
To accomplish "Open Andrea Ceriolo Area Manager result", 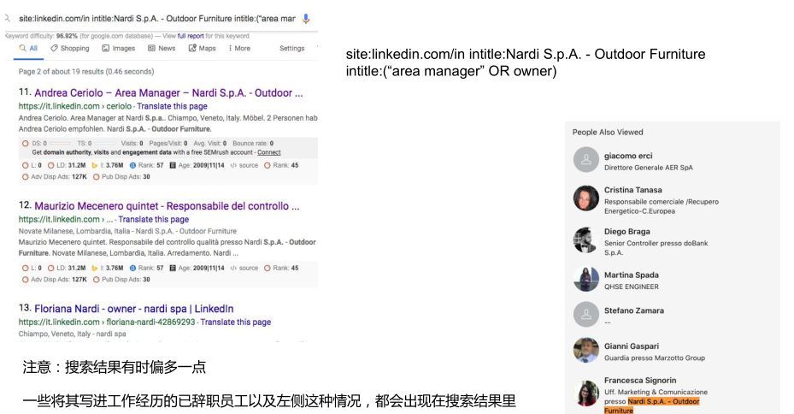I will [168, 92].
